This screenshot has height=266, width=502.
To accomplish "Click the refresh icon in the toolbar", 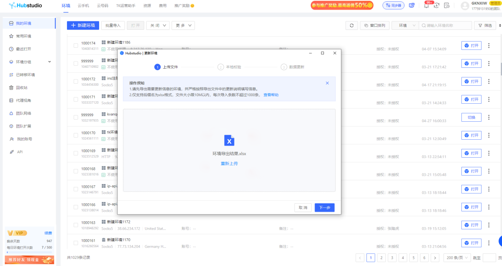I will coord(351,25).
